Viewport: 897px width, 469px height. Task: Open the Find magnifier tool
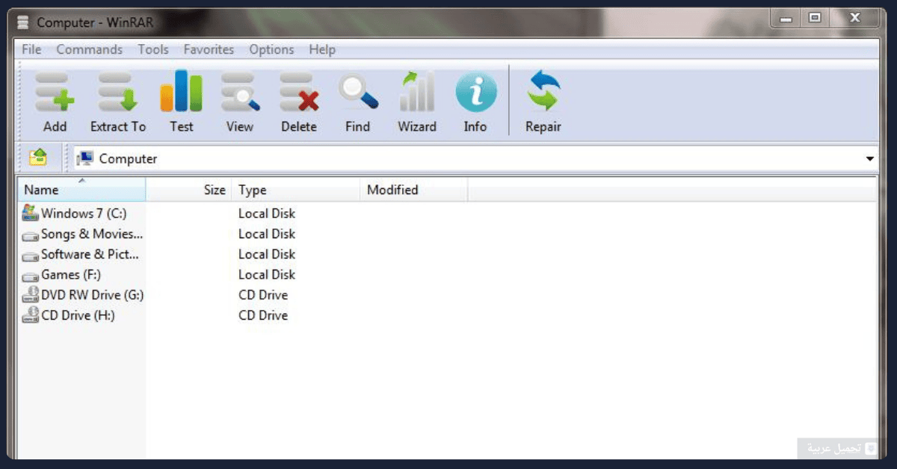tap(358, 93)
